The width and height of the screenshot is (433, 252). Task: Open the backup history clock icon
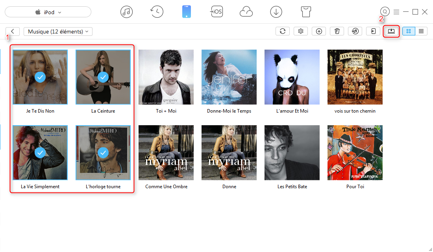click(x=157, y=12)
